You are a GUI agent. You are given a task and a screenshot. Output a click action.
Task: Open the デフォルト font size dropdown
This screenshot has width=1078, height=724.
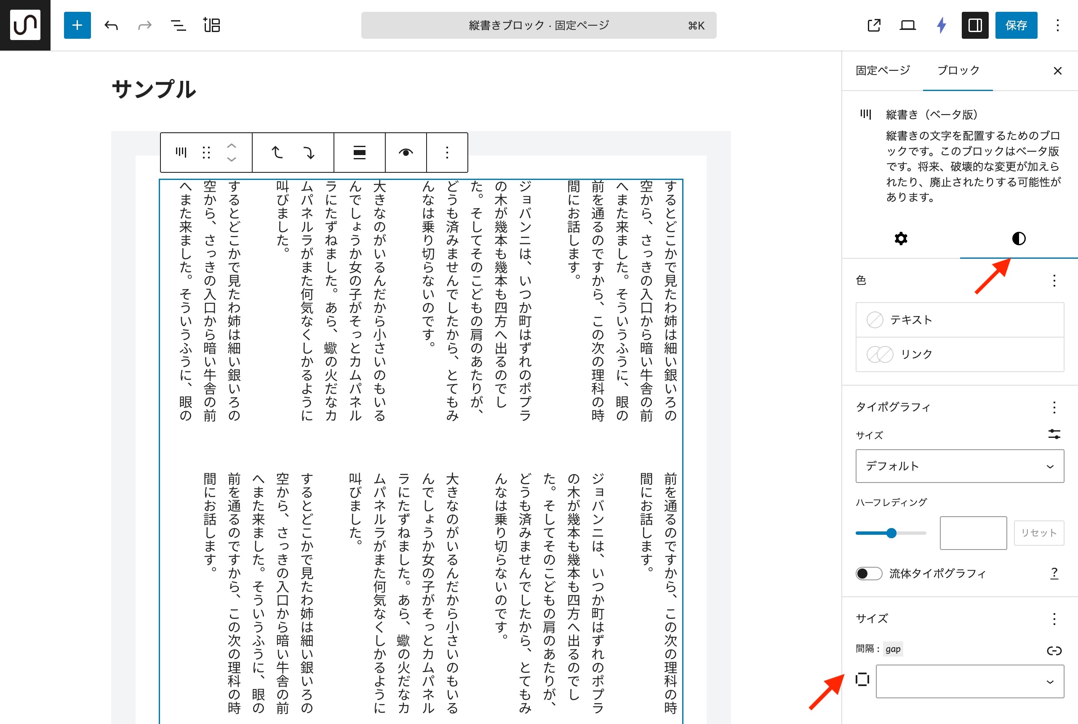tap(959, 466)
